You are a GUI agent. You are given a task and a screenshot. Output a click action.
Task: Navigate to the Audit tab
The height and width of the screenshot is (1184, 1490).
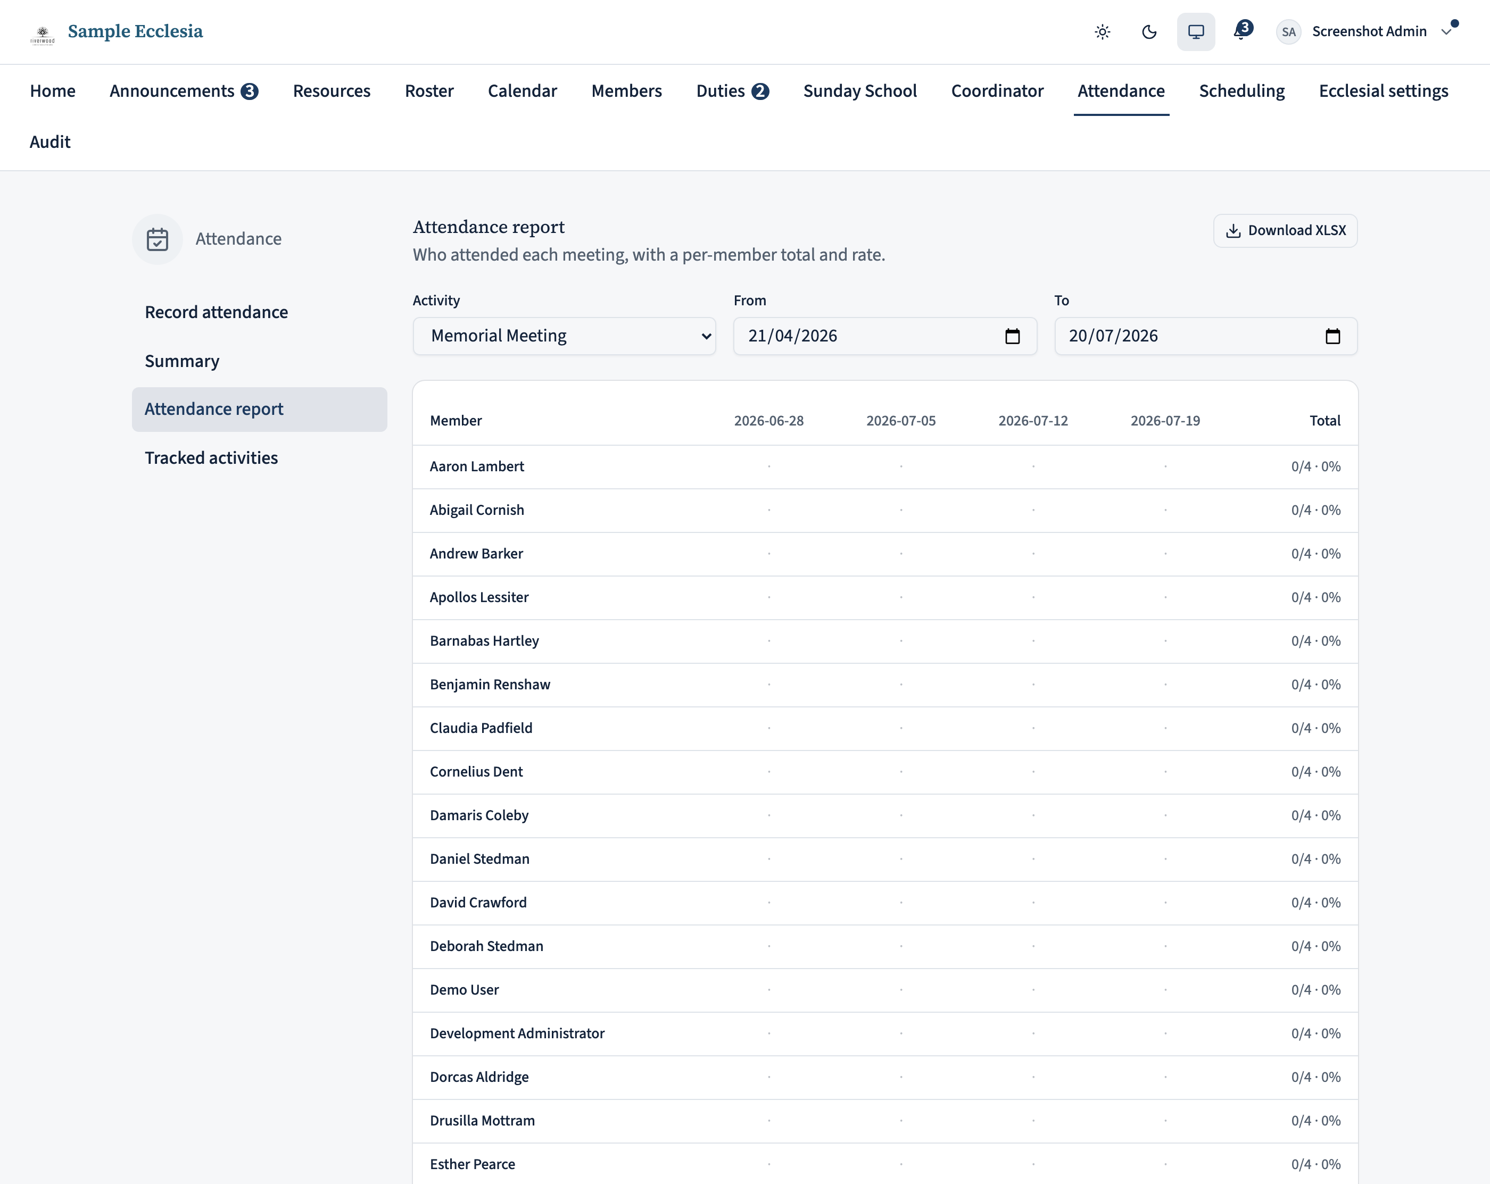(x=50, y=143)
